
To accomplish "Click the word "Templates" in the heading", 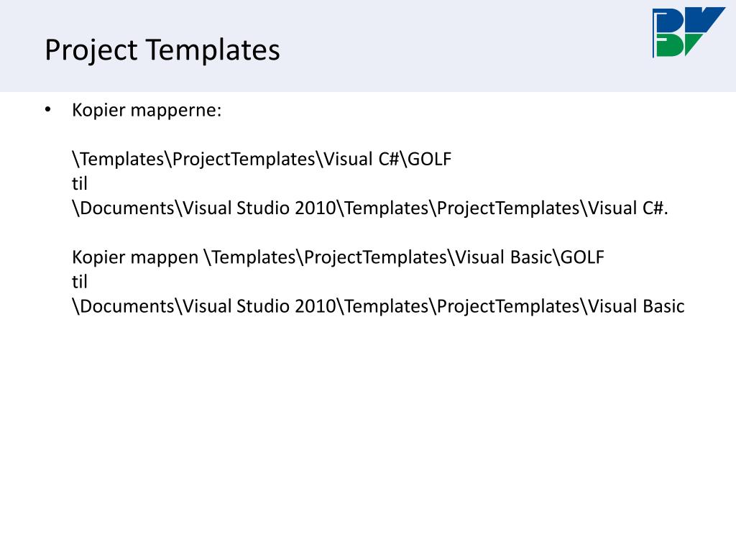I will click(213, 50).
